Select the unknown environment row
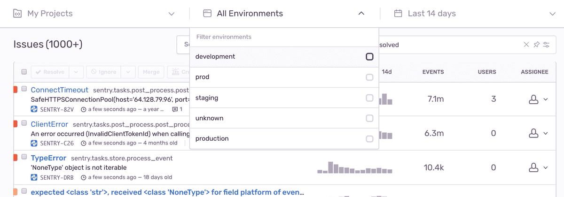 (284, 118)
